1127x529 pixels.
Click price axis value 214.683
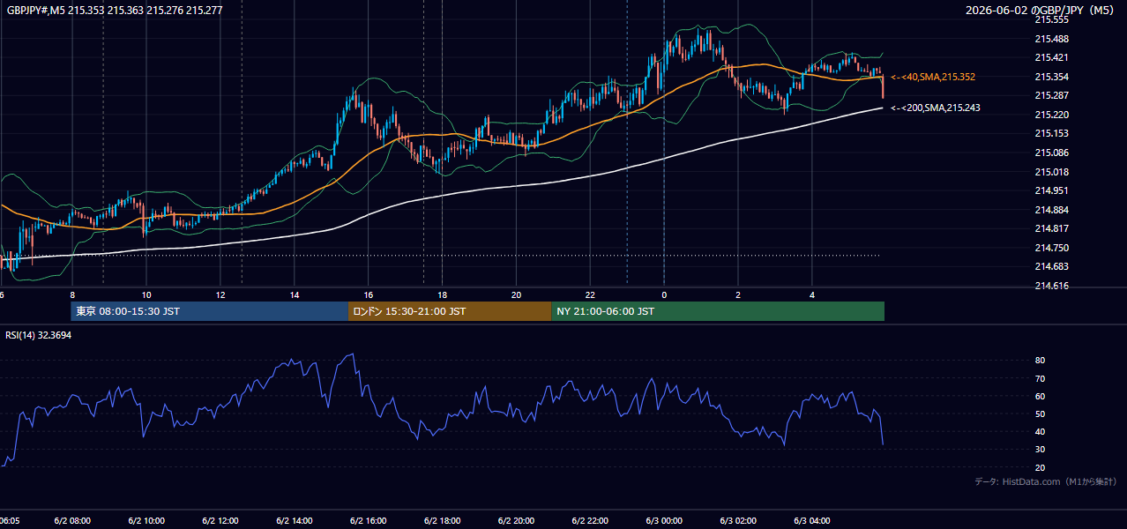pos(1051,266)
